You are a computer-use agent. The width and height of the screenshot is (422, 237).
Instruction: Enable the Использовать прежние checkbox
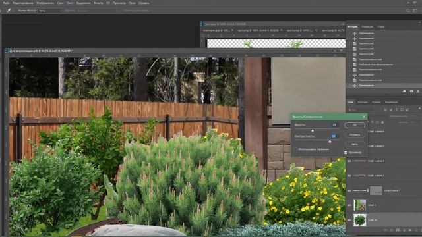296,149
